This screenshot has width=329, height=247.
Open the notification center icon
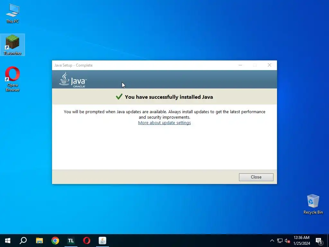click(x=319, y=241)
